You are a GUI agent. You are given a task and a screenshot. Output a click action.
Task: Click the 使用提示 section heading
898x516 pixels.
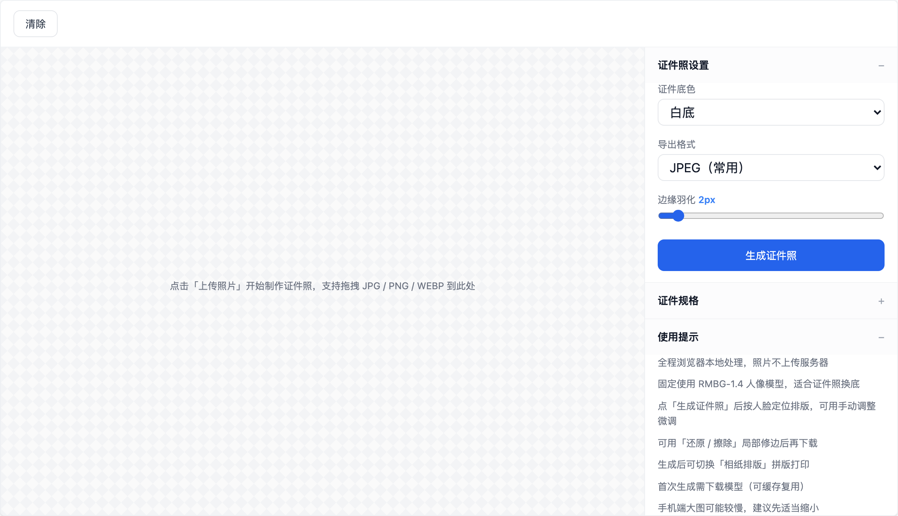click(x=678, y=337)
